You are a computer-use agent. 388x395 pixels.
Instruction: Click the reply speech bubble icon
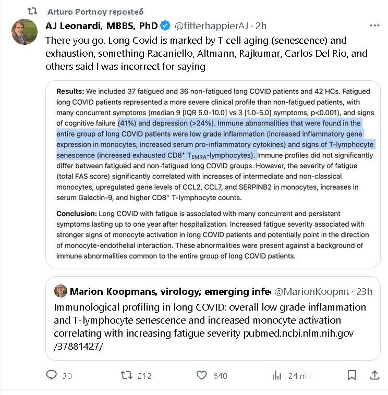tap(52, 375)
